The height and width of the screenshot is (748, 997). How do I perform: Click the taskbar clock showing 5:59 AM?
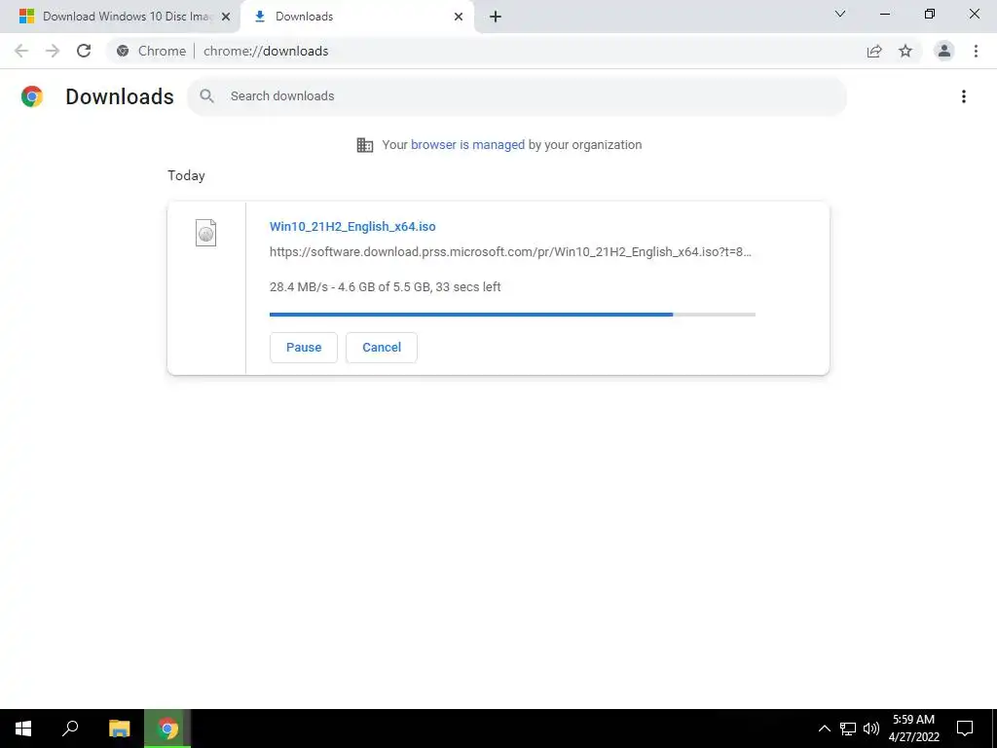[913, 729]
